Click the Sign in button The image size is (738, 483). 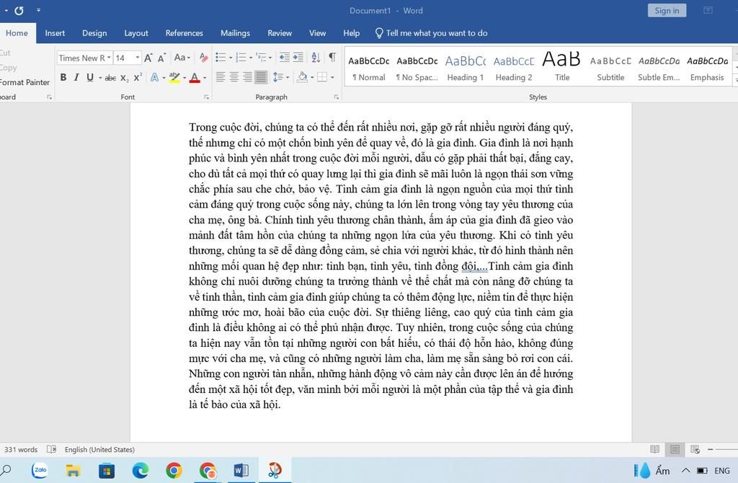point(667,10)
